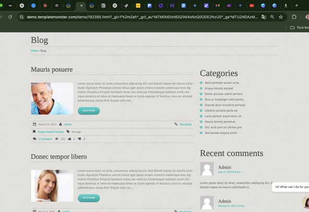Open the Extensions puzzle icon
Screen dimensions: 309x212
click(294, 17)
